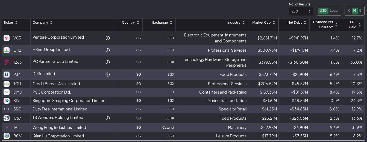
Task: Click ticker BCV
Action: (17, 136)
